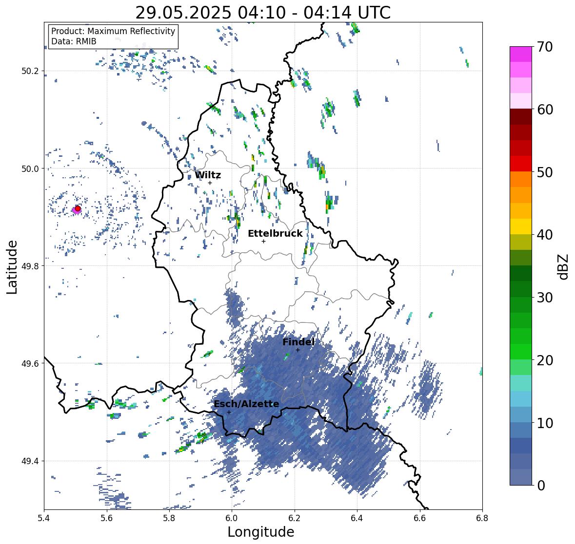This screenshot has width=575, height=544.
Task: Click the 'Data: RMIB' text
Action: click(x=74, y=41)
